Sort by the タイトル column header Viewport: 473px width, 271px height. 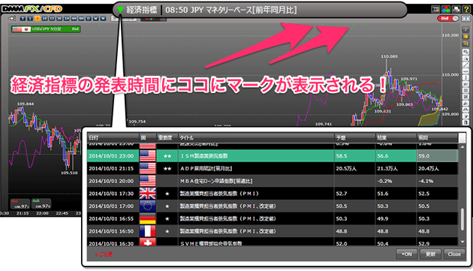(256, 137)
